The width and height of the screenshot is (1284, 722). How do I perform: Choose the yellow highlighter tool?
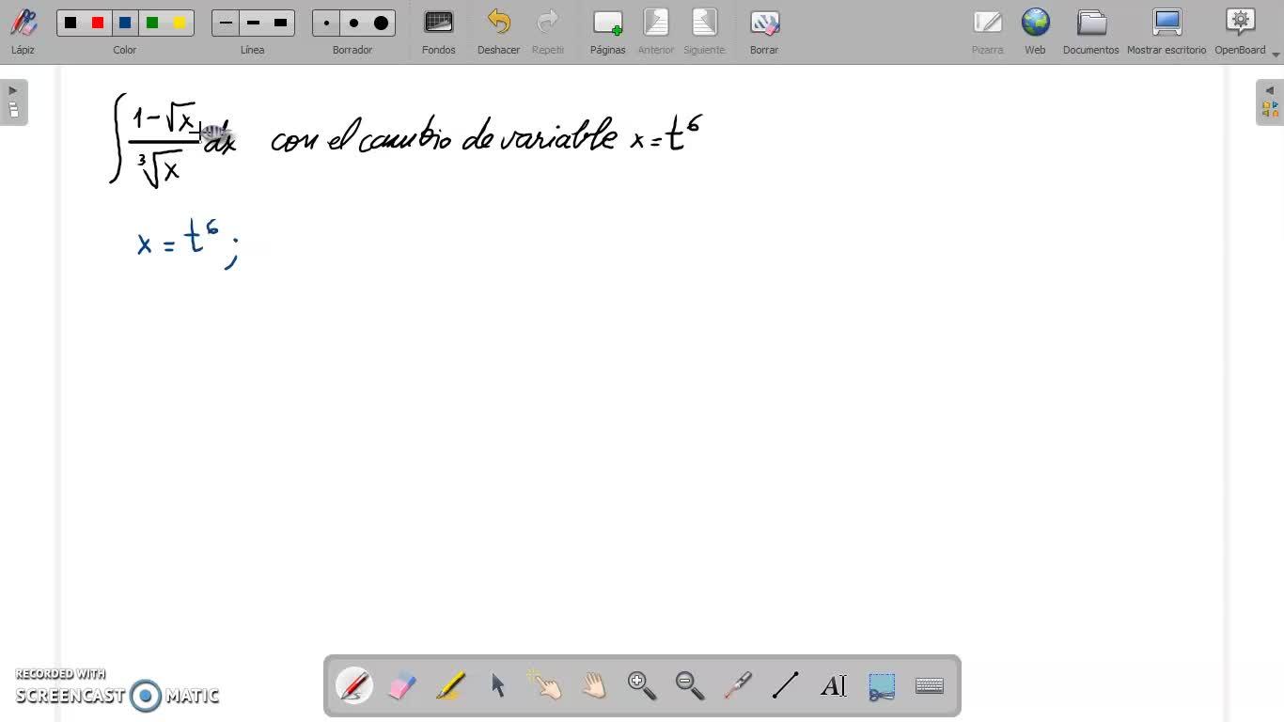coord(450,685)
